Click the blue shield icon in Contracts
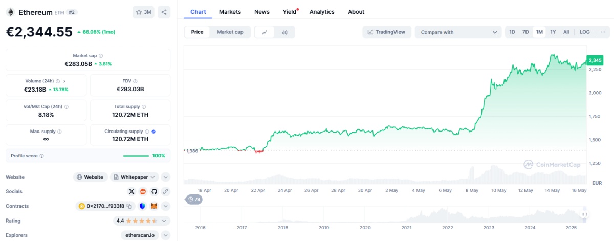The height and width of the screenshot is (241, 614). pyautogui.click(x=142, y=206)
